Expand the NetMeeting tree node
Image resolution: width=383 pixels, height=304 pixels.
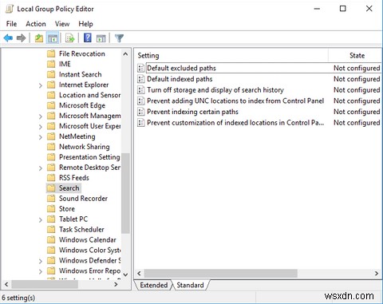(41, 137)
